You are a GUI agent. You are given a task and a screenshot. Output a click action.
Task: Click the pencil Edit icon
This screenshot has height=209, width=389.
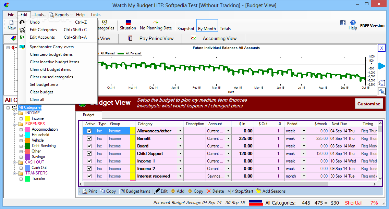pyautogui.click(x=157, y=191)
